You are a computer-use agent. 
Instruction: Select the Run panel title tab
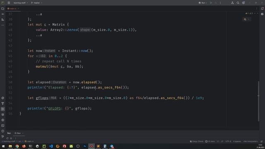[x=9, y=133]
